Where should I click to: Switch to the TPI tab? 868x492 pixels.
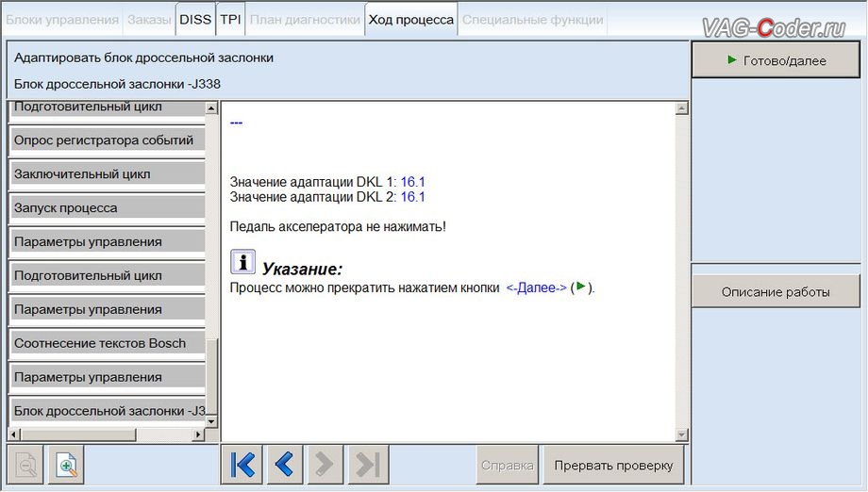coord(230,19)
